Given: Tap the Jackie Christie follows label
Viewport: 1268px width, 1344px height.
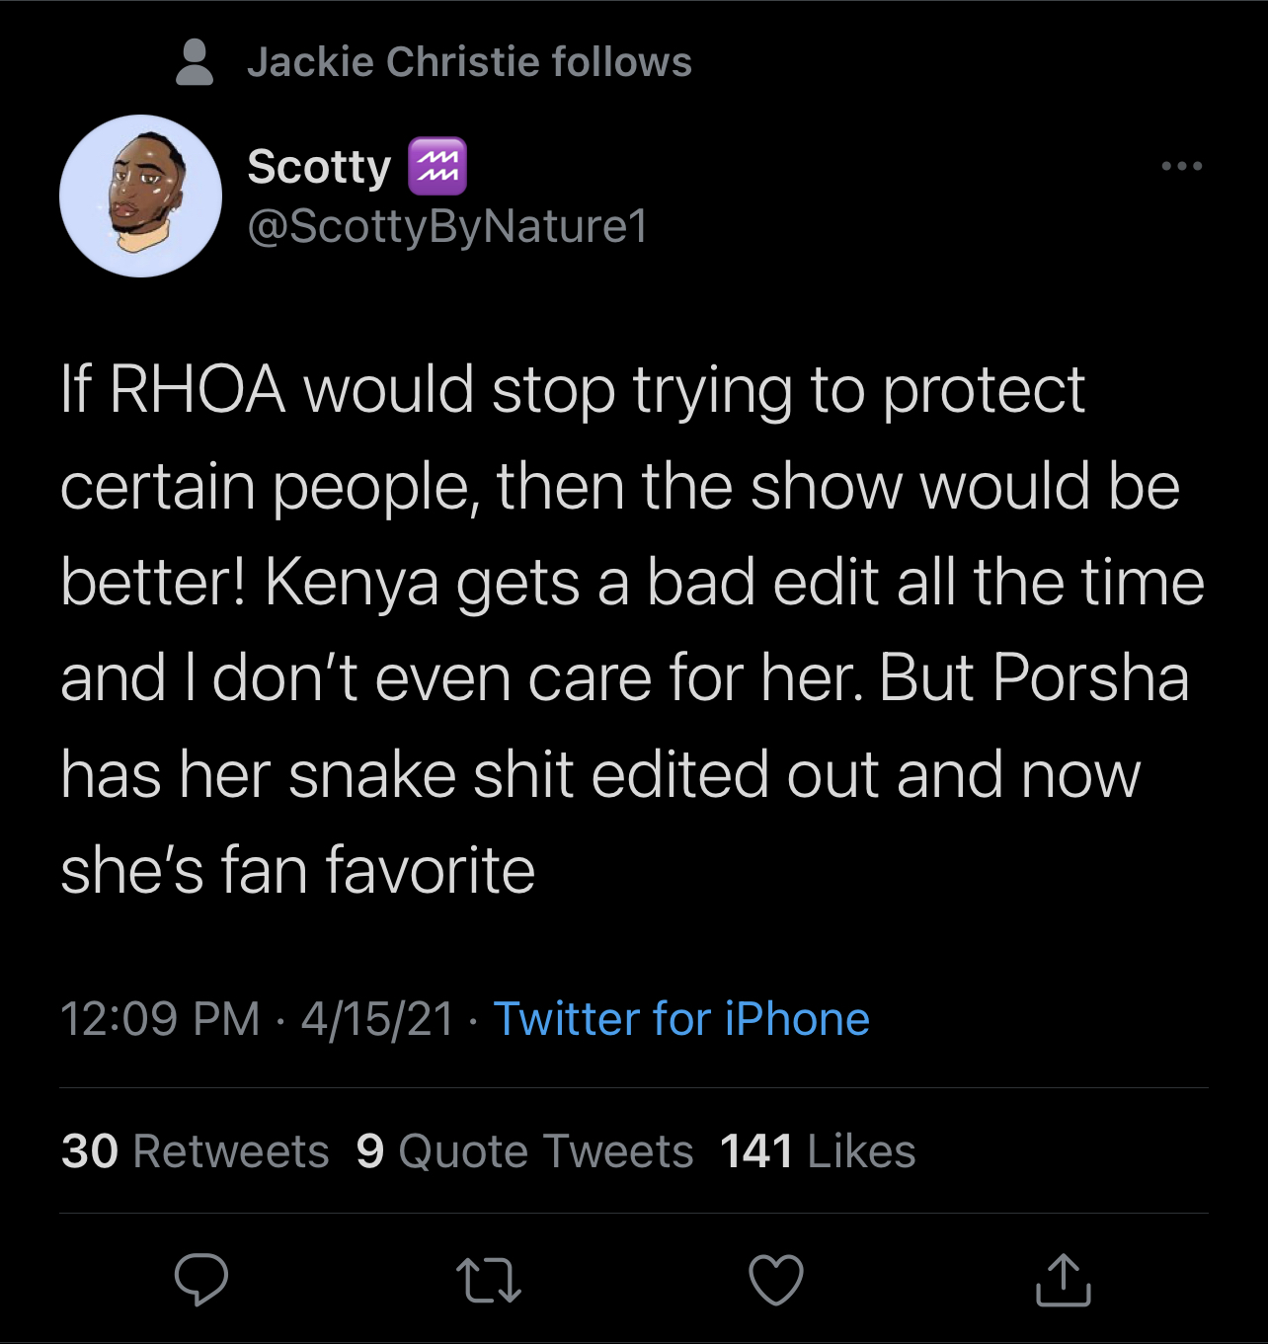Looking at the screenshot, I should tap(469, 62).
